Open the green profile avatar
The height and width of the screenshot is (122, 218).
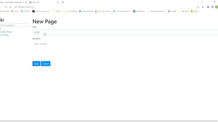pyautogui.click(x=217, y=7)
